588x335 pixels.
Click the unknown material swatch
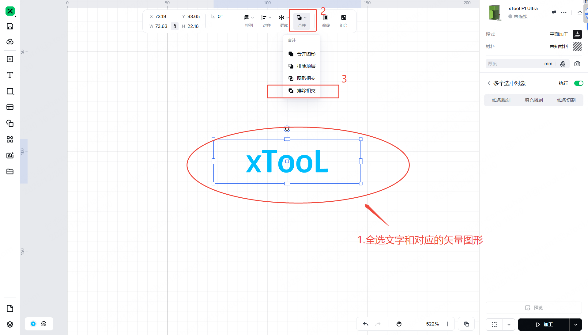pyautogui.click(x=577, y=47)
